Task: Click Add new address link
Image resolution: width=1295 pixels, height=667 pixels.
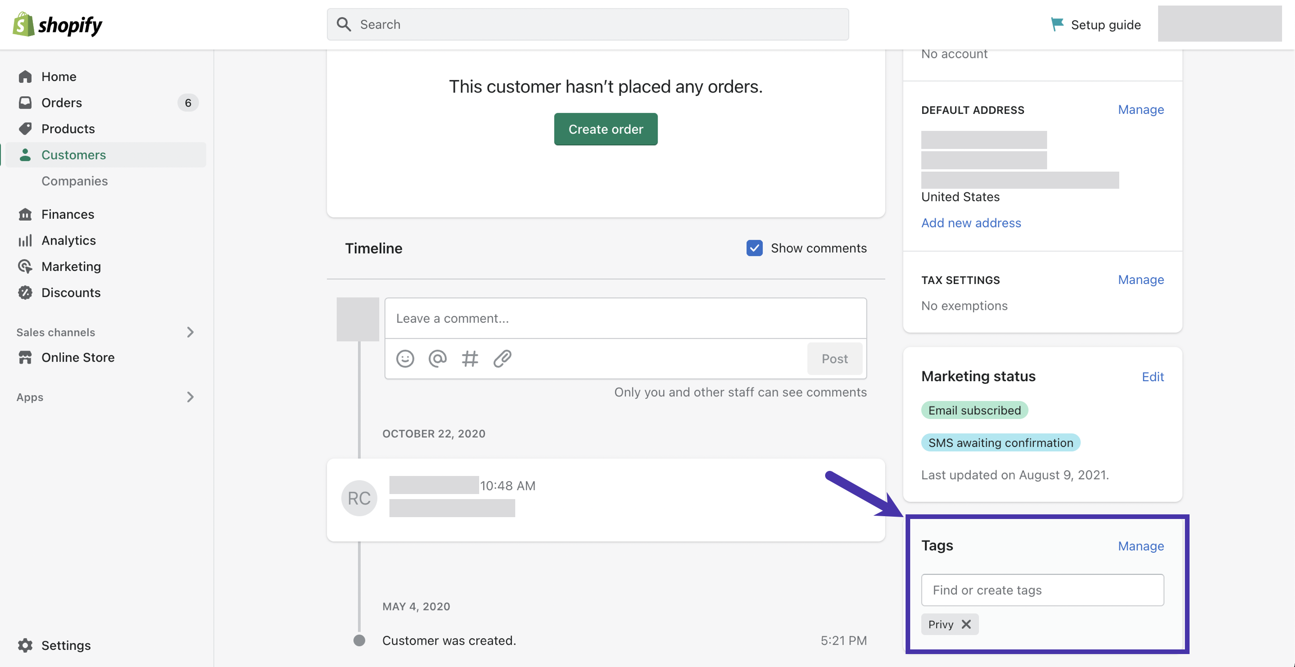Action: click(x=971, y=222)
